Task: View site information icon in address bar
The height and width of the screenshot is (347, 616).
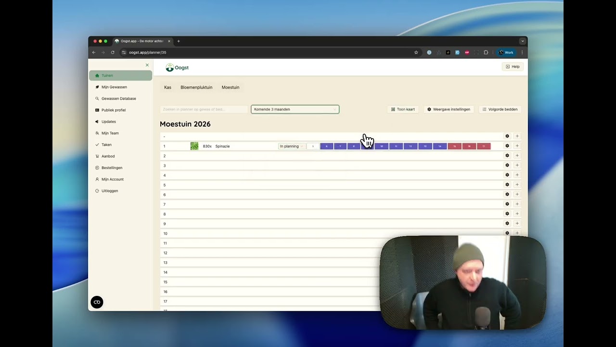Action: [124, 53]
